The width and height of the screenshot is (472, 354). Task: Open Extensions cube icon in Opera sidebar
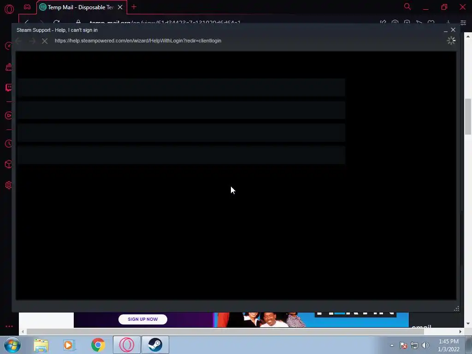[x=9, y=164]
